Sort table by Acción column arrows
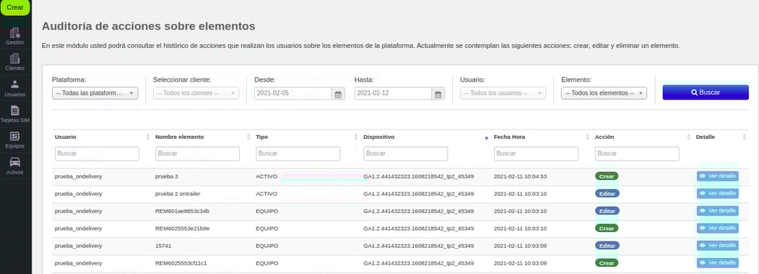The height and width of the screenshot is (274, 759). pyautogui.click(x=689, y=137)
